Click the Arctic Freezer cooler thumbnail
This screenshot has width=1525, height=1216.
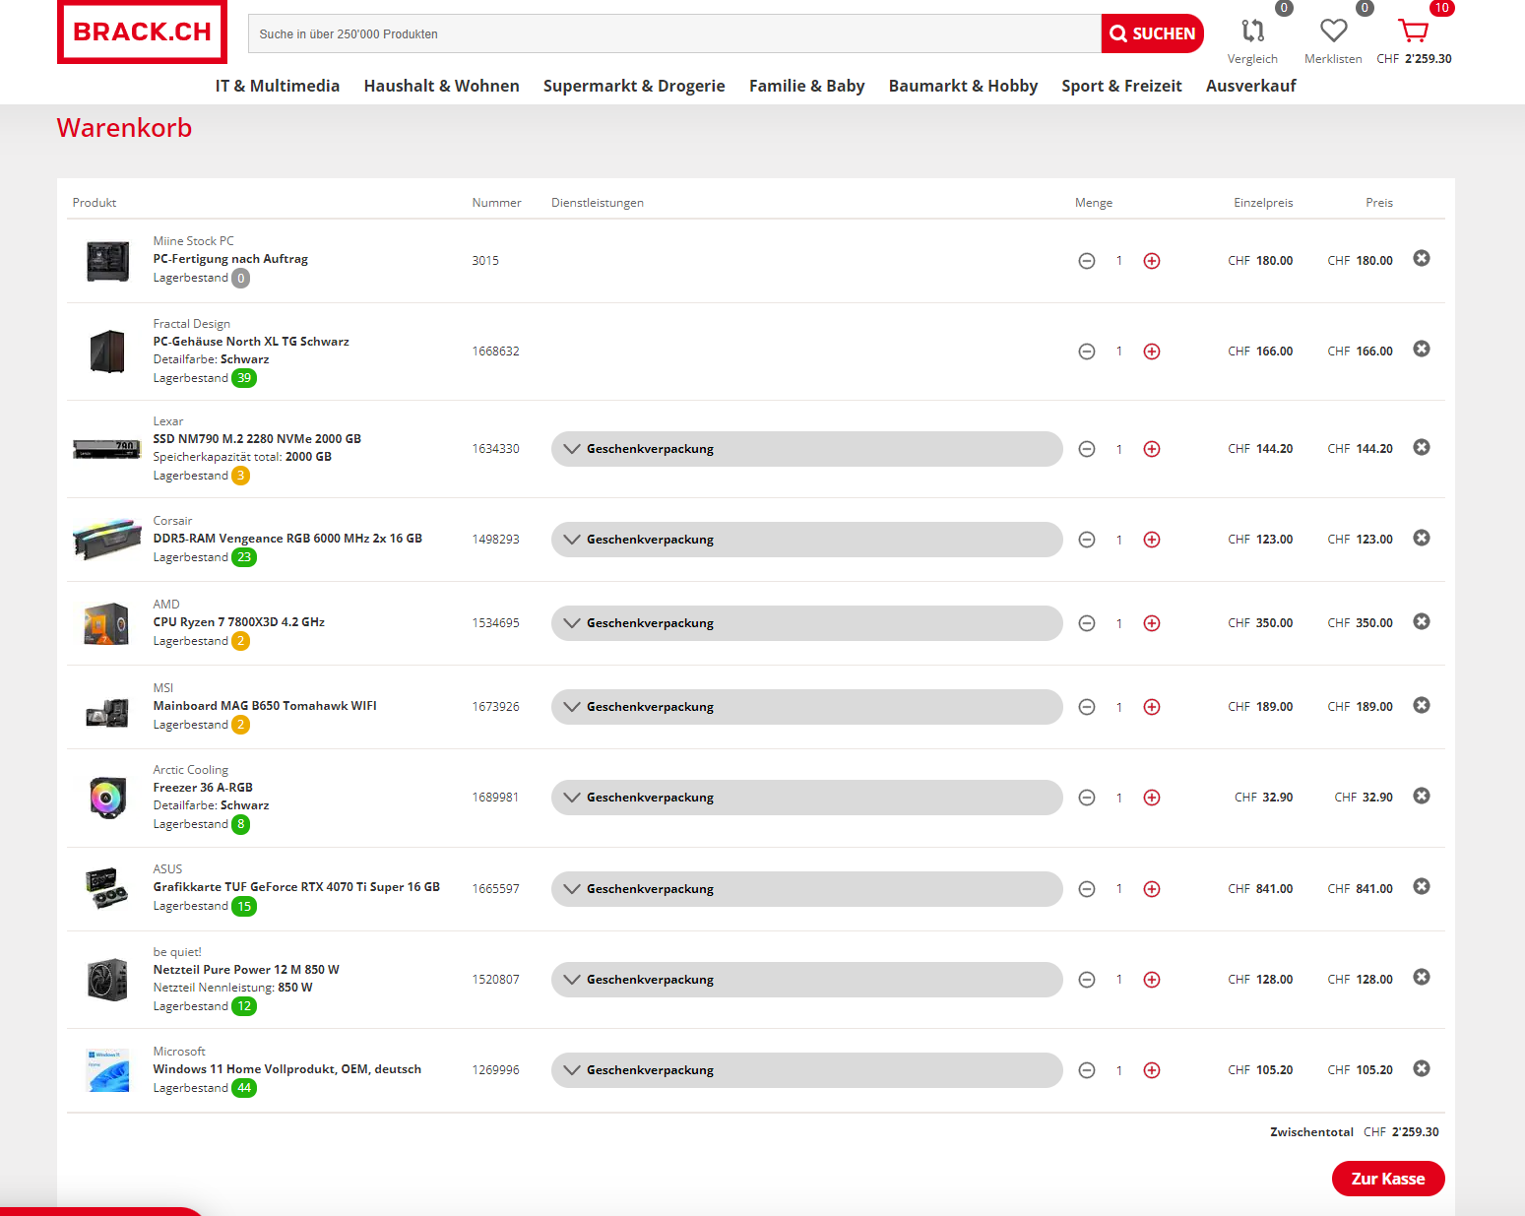(107, 798)
